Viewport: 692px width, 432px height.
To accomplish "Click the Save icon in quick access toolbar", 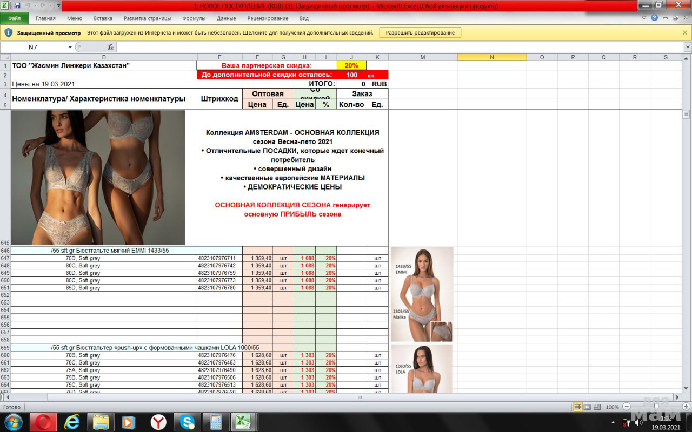I will (x=18, y=5).
